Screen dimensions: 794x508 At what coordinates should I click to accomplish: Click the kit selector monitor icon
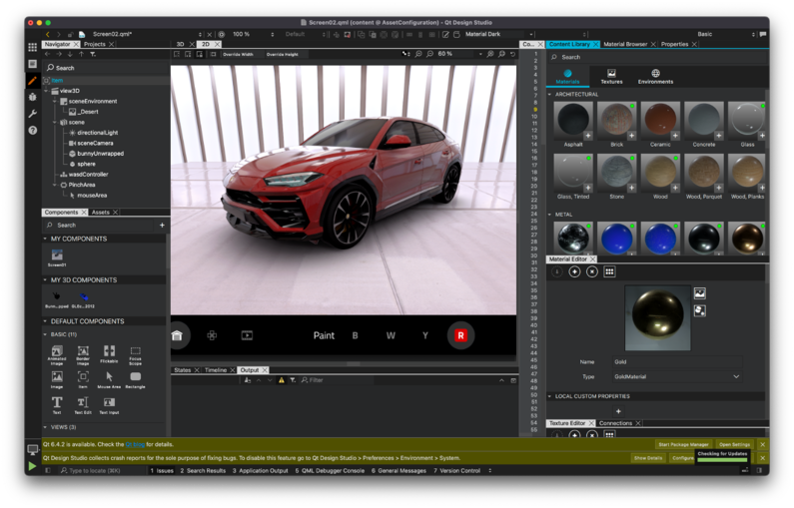click(x=32, y=449)
